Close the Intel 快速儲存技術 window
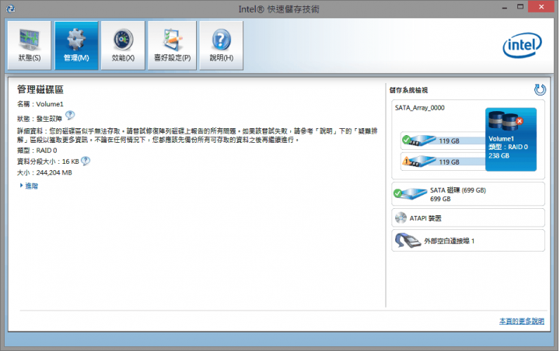Screen dimensions: 560x351 click(541, 7)
